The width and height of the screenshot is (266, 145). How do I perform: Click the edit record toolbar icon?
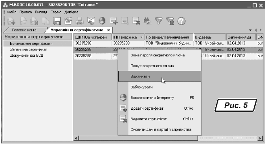coord(125,21)
